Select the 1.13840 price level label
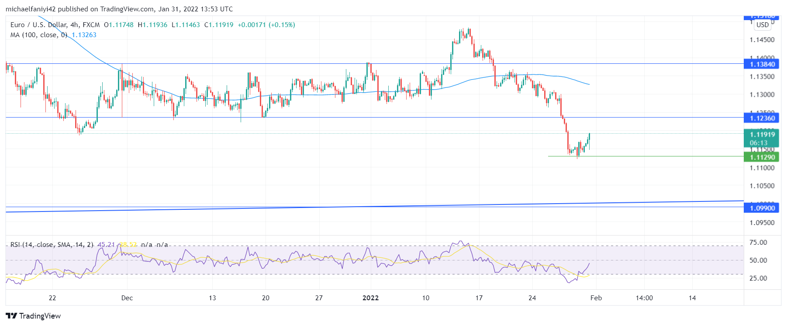The height and width of the screenshot is (326, 787). (762, 64)
